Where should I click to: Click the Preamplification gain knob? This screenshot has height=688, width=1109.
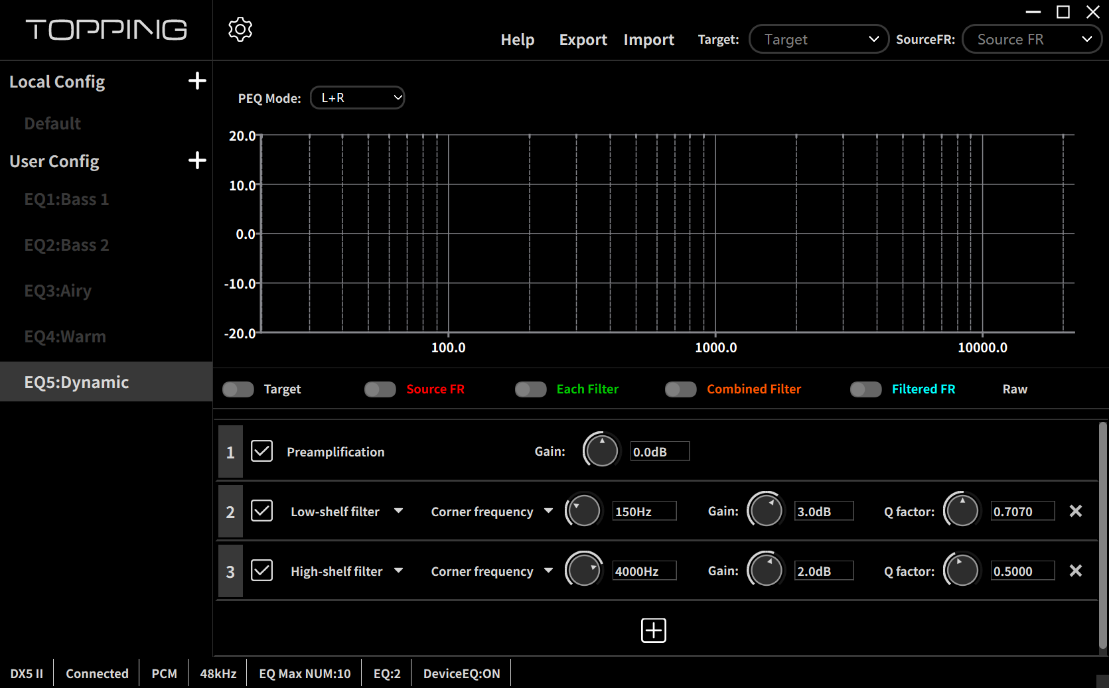[x=602, y=451]
